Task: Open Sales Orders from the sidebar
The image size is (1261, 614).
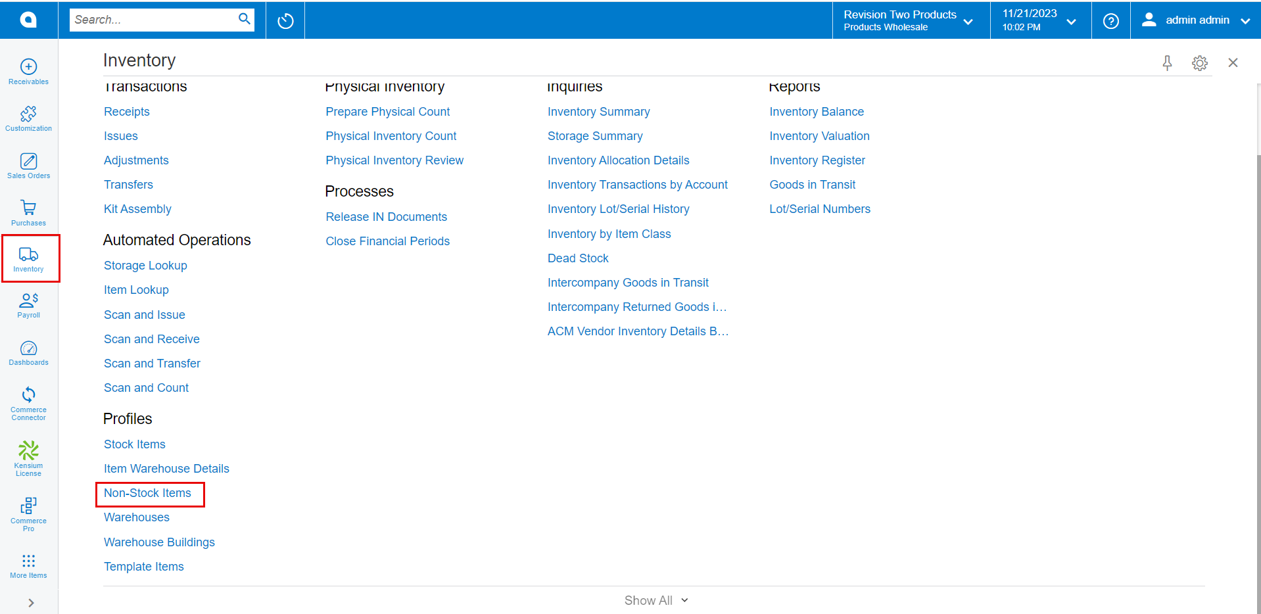Action: point(28,166)
